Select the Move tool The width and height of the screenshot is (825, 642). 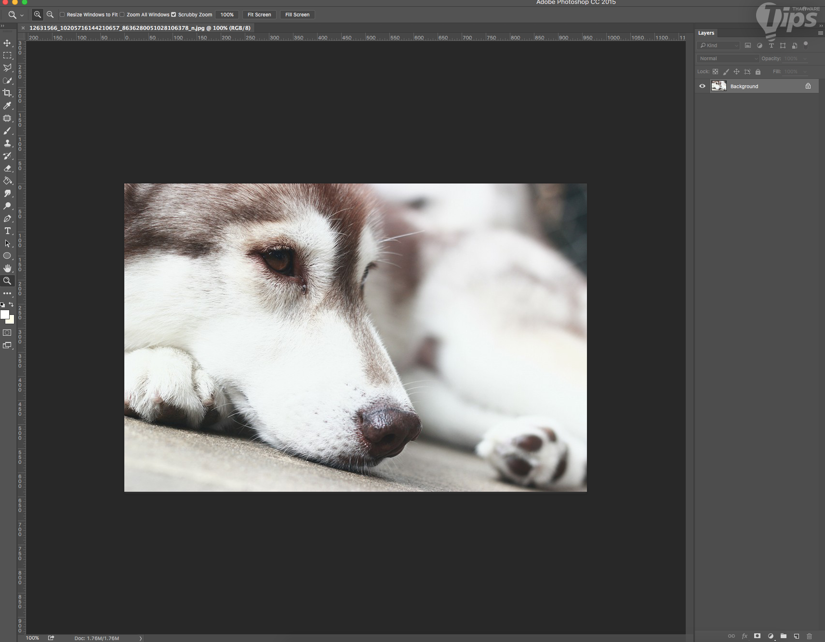(x=7, y=43)
